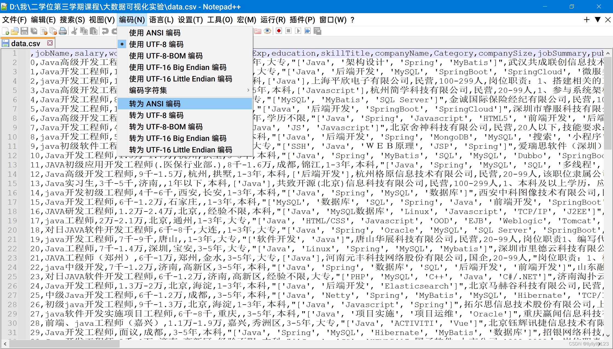The width and height of the screenshot is (613, 349).
Task: Choose 转为 UTF-8 编码 from the menu
Action: (156, 115)
